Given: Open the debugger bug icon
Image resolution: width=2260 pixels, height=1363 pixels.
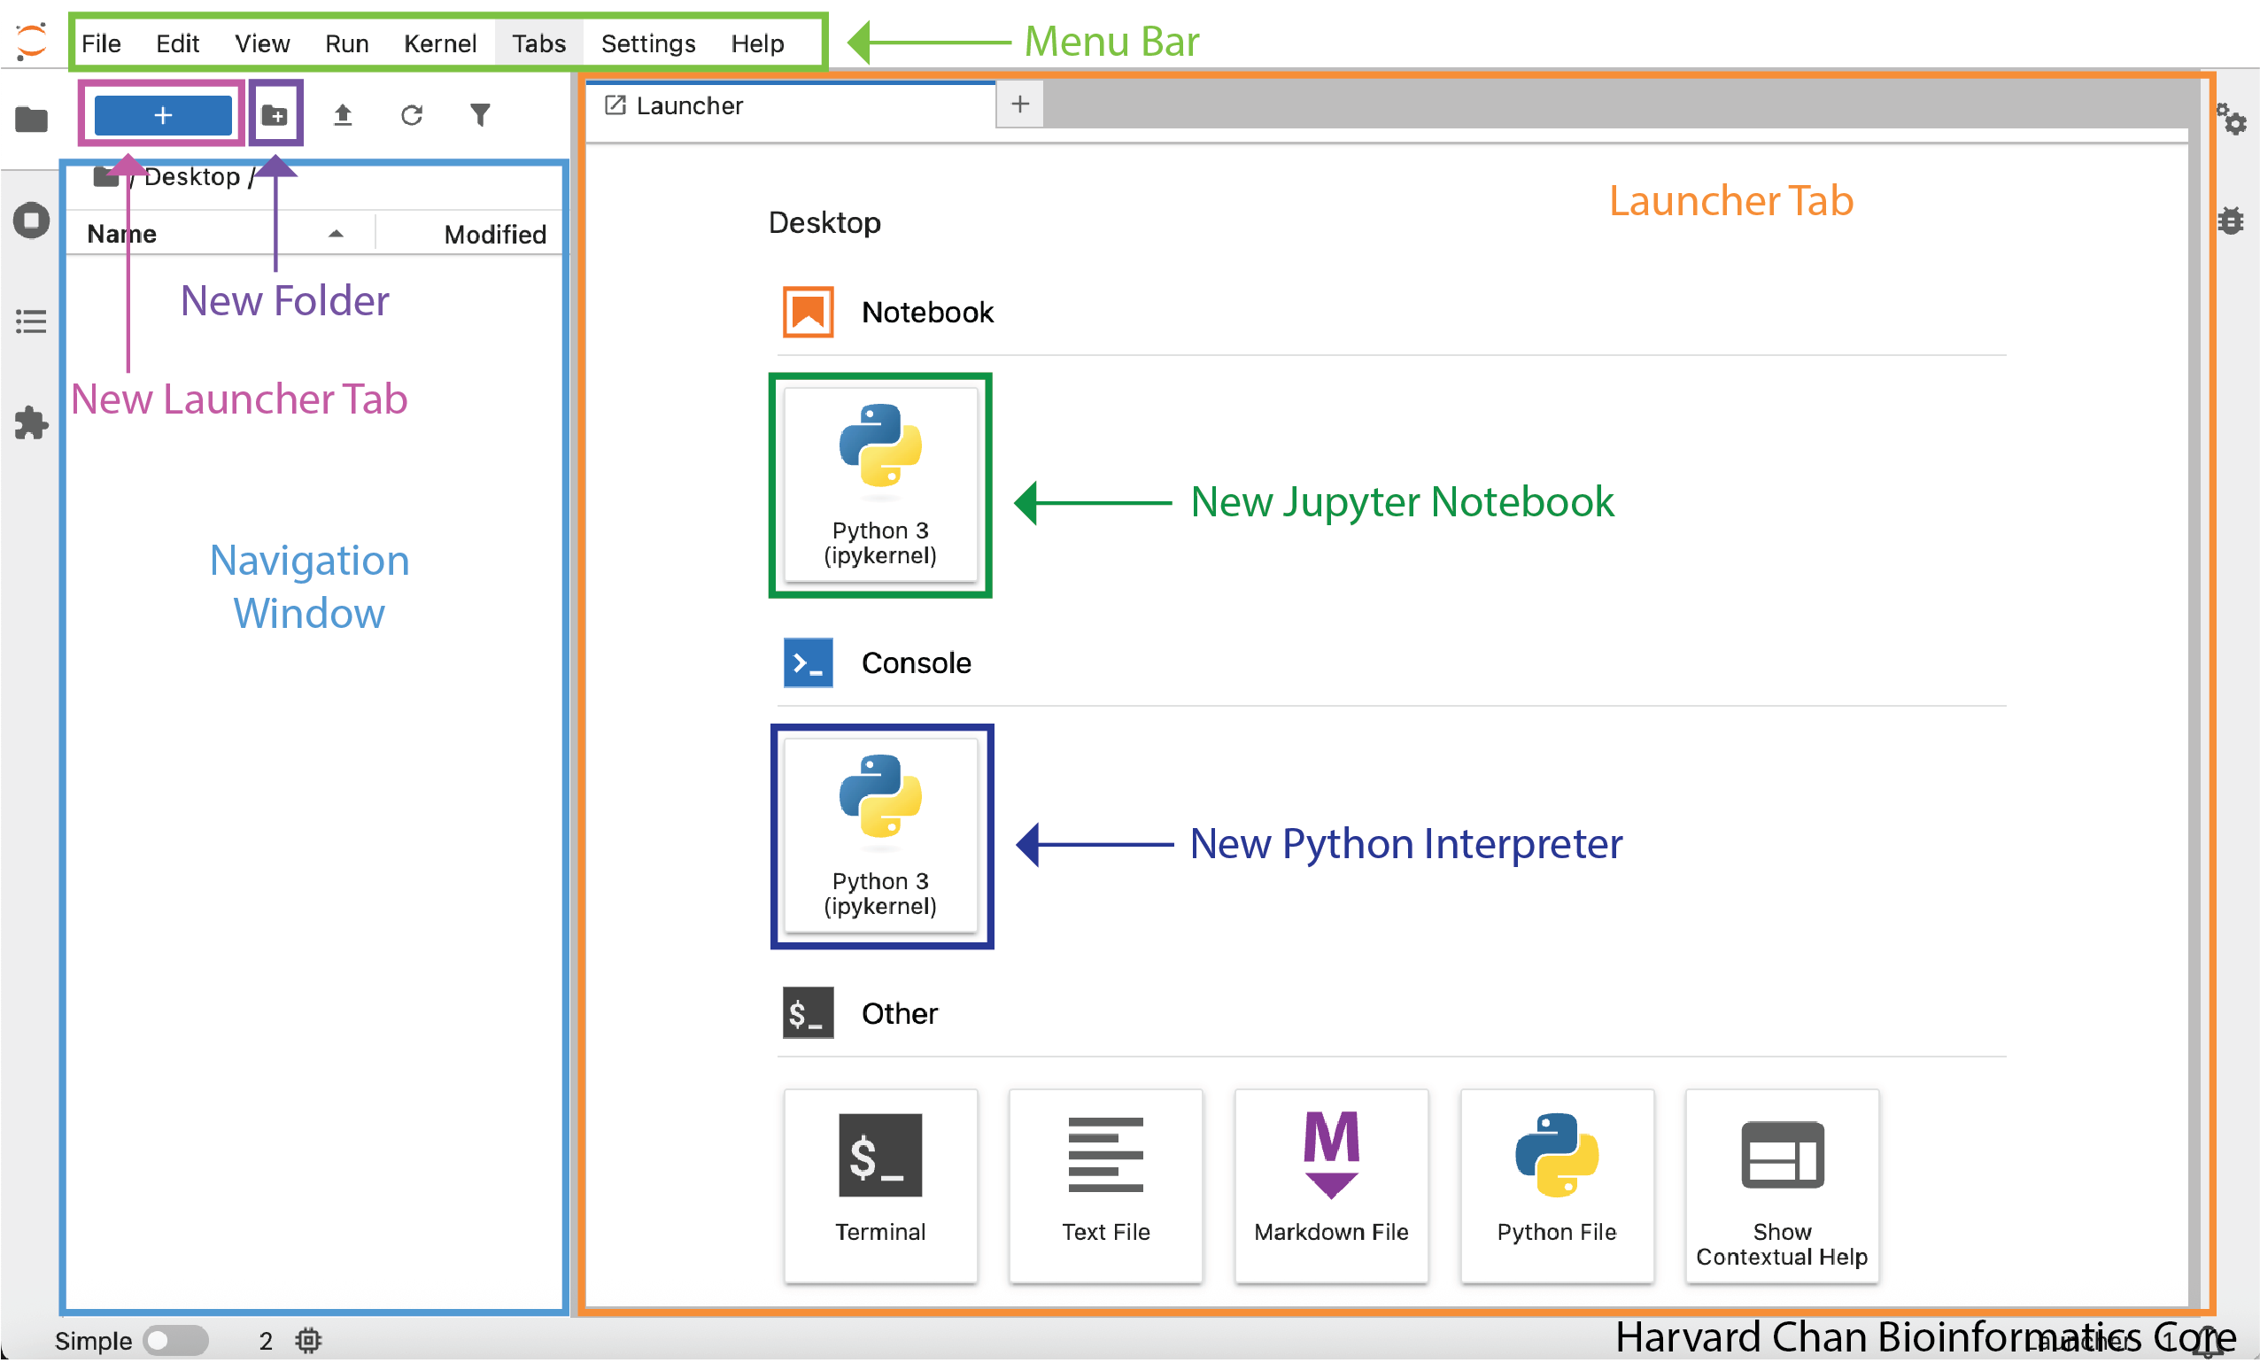Looking at the screenshot, I should coord(2232,221).
